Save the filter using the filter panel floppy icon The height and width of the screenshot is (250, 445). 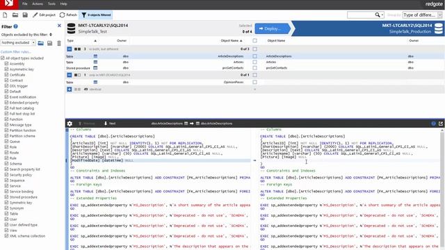tap(49, 43)
